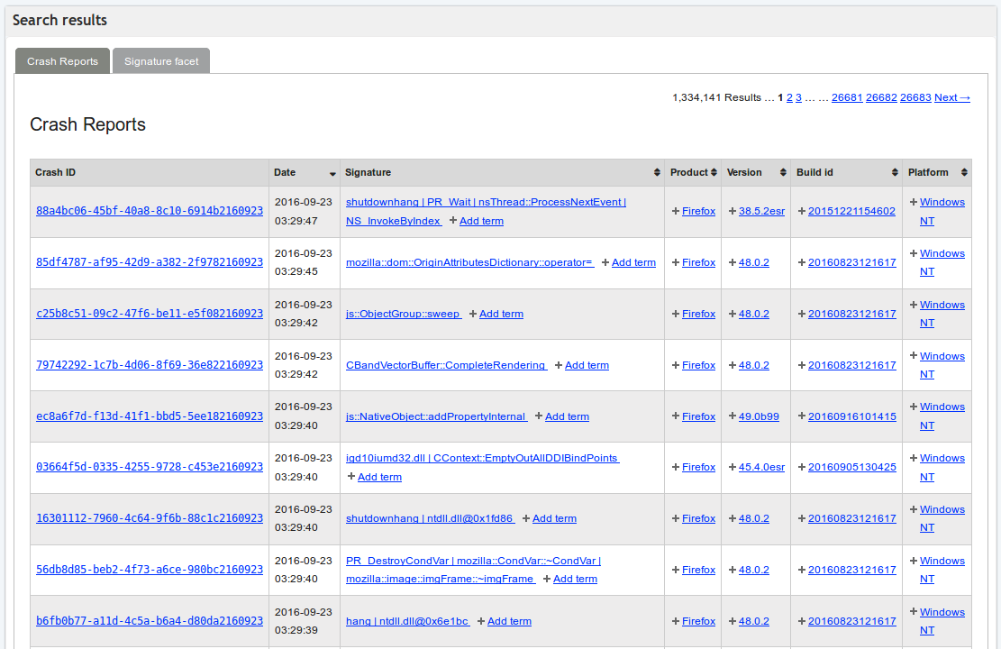Click the plus icon before build id 20151221154602
The image size is (1001, 649).
(x=801, y=211)
